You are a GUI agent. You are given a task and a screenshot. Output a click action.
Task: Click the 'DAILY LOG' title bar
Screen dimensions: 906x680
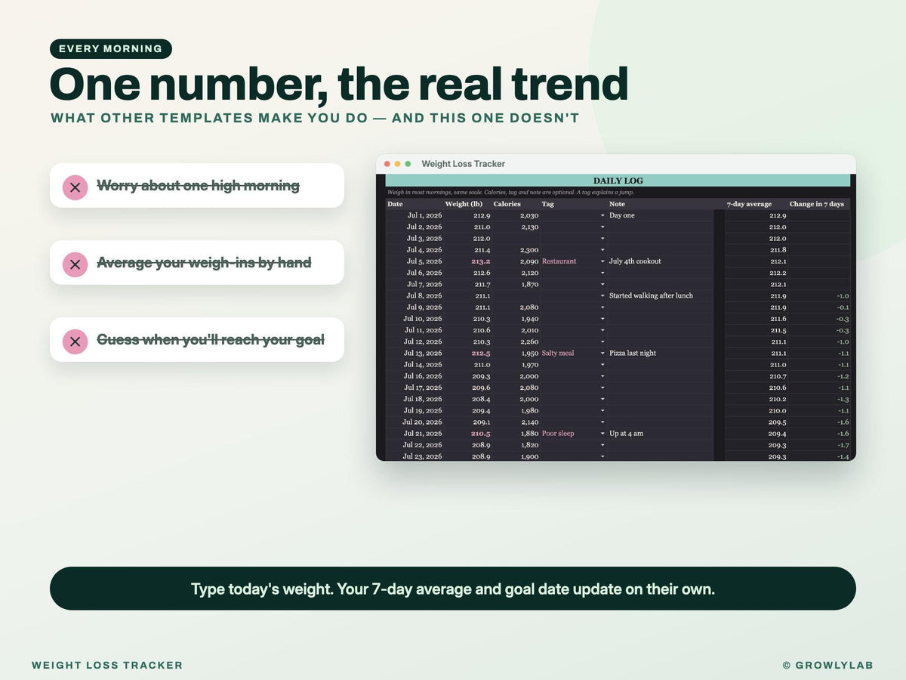(618, 181)
